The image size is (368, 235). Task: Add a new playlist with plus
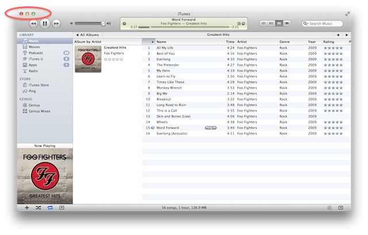27,208
